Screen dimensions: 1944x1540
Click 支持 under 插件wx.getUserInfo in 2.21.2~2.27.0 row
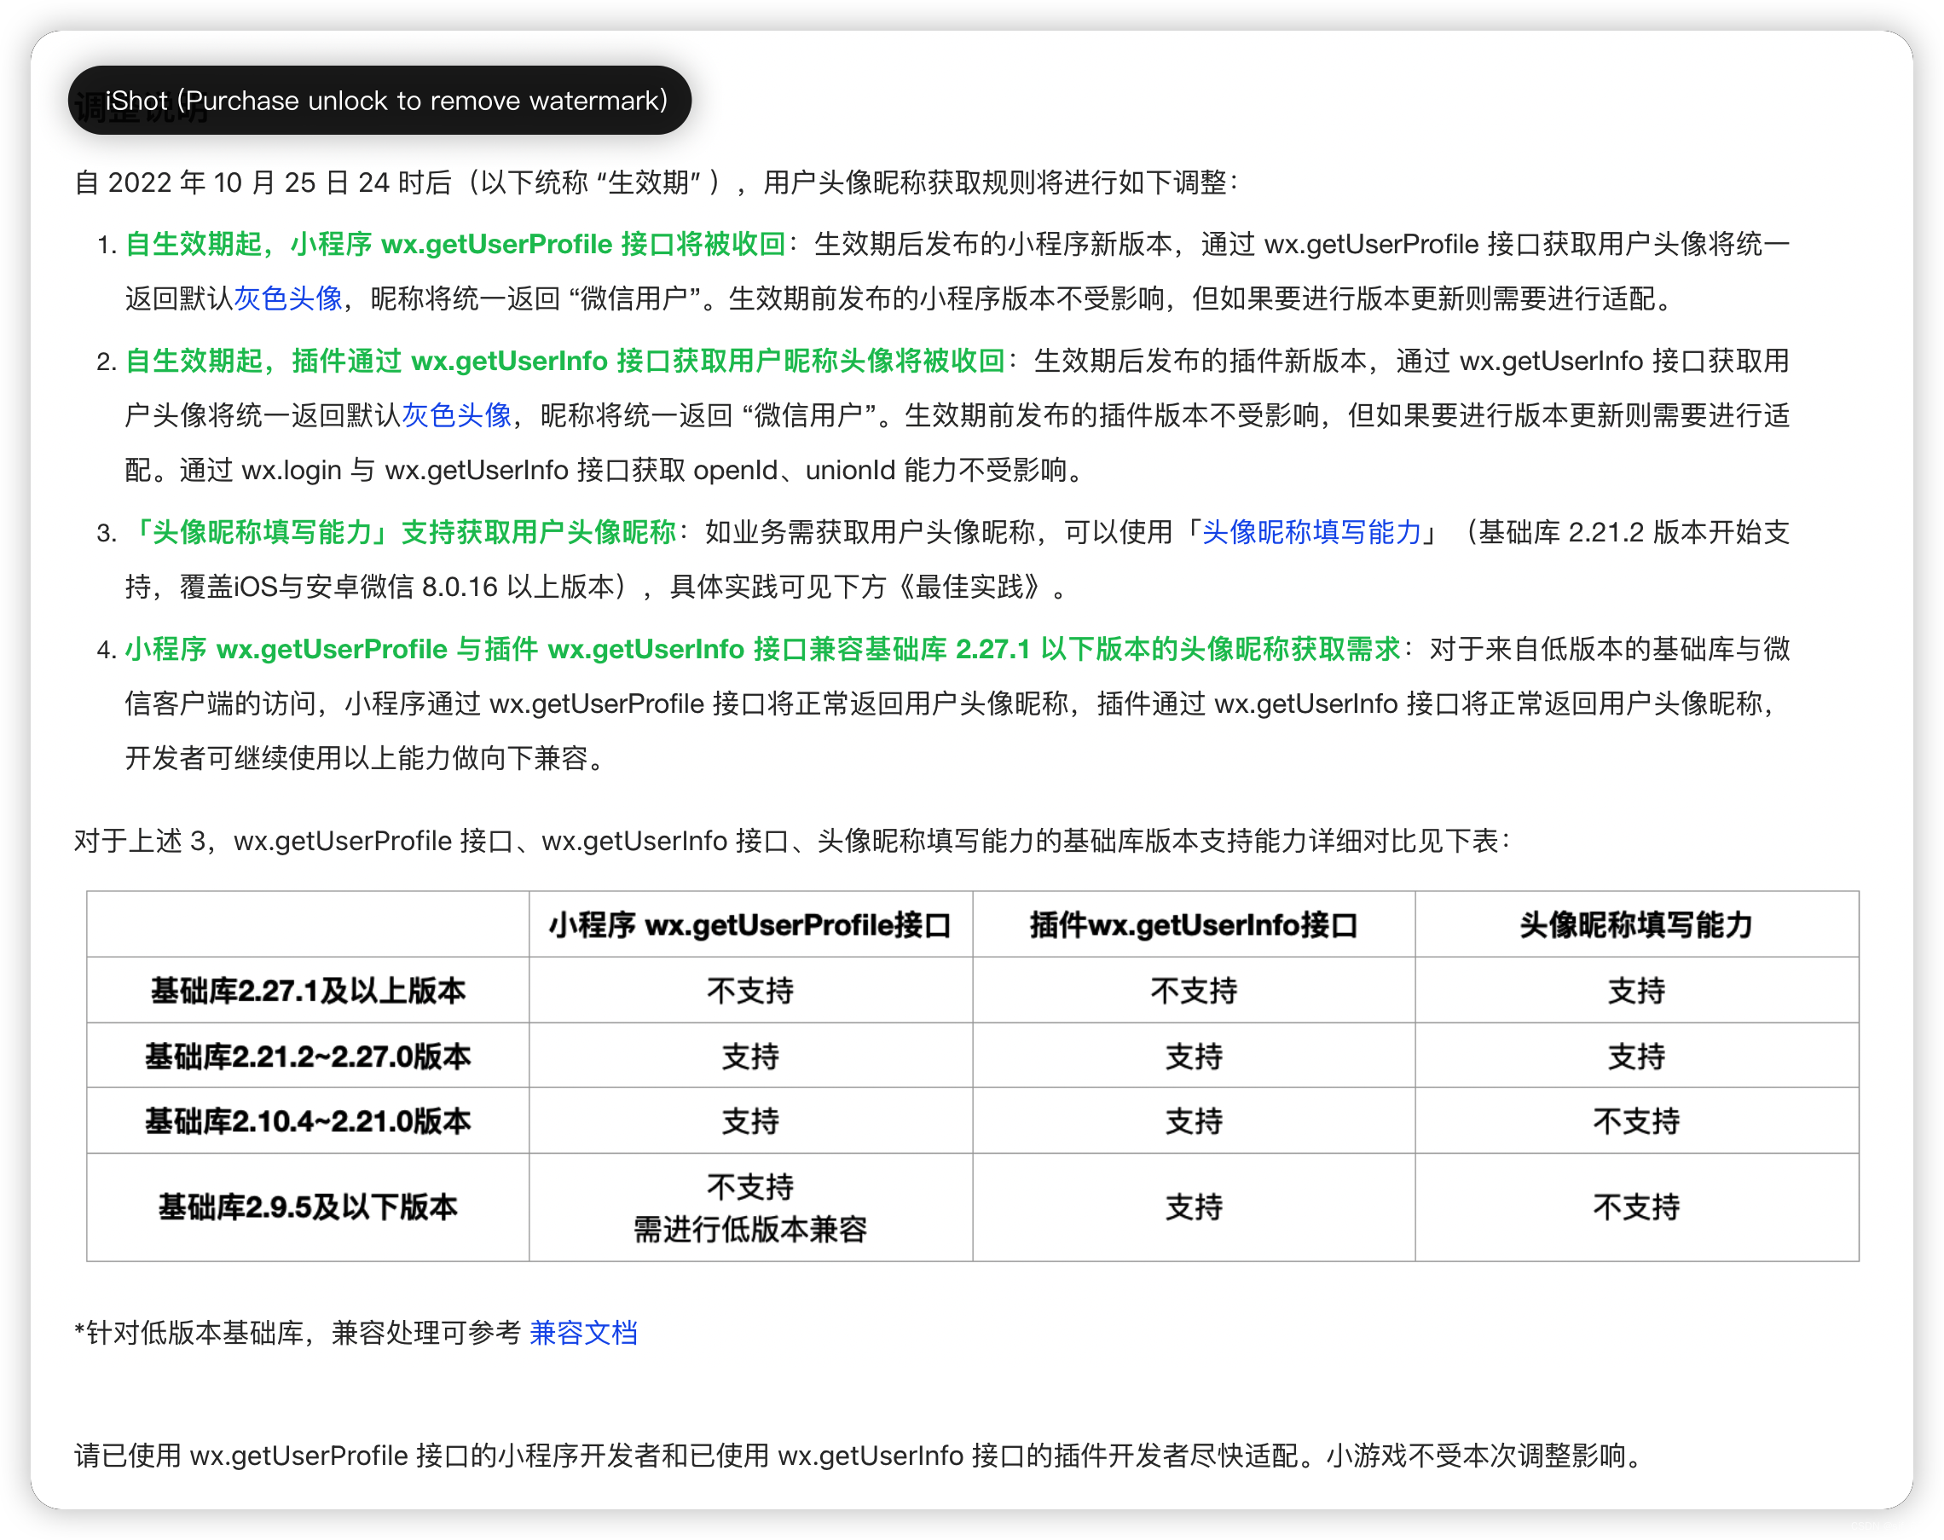1194,1057
